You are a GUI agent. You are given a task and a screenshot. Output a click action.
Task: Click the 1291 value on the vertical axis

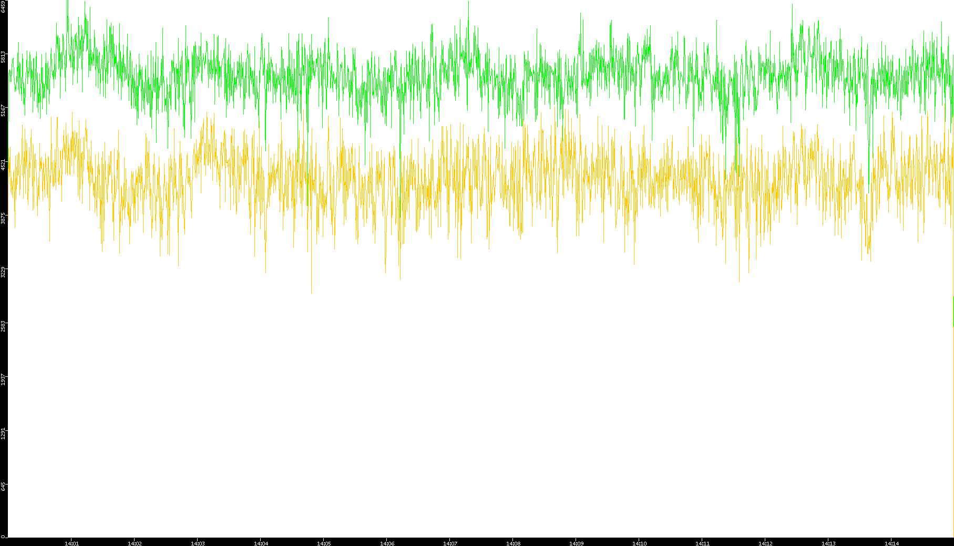click(4, 434)
